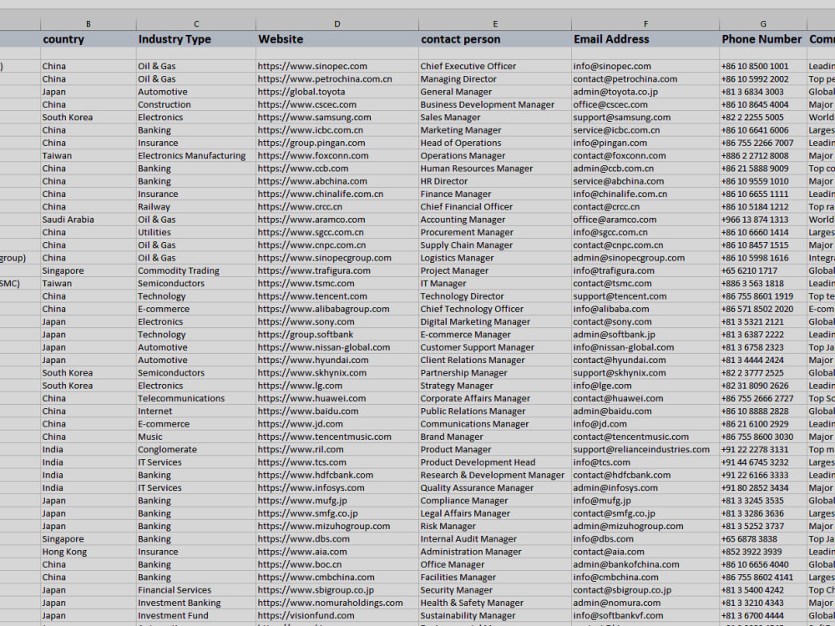Click the 'Electronics Manufacturing' industry cell
This screenshot has height=626, width=835.
[x=196, y=155]
